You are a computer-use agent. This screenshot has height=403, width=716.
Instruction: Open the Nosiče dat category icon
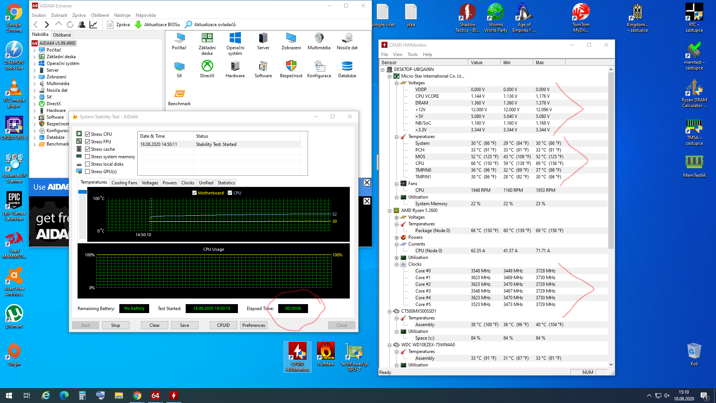click(347, 41)
